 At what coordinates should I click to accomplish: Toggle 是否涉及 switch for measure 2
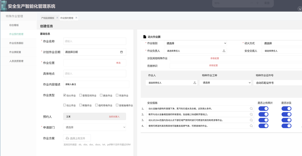coord(287,114)
